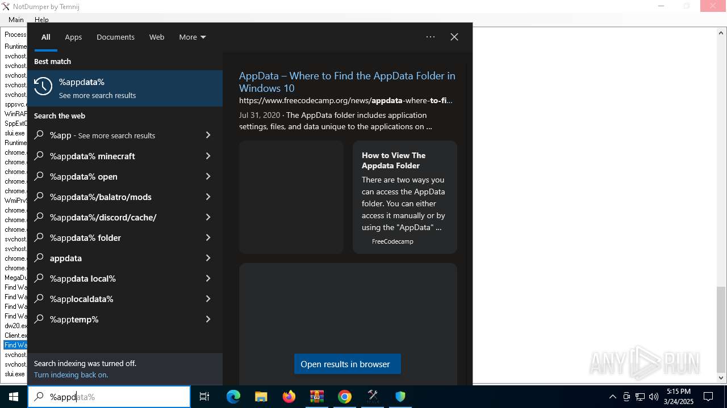This screenshot has height=408, width=727.
Task: Open the AppData freeCodeCamp article link
Action: (347, 82)
